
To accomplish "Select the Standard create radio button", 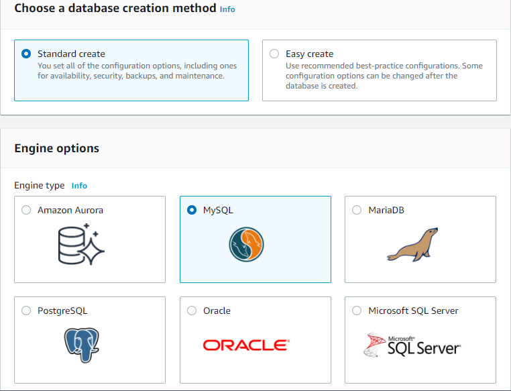I will 26,54.
